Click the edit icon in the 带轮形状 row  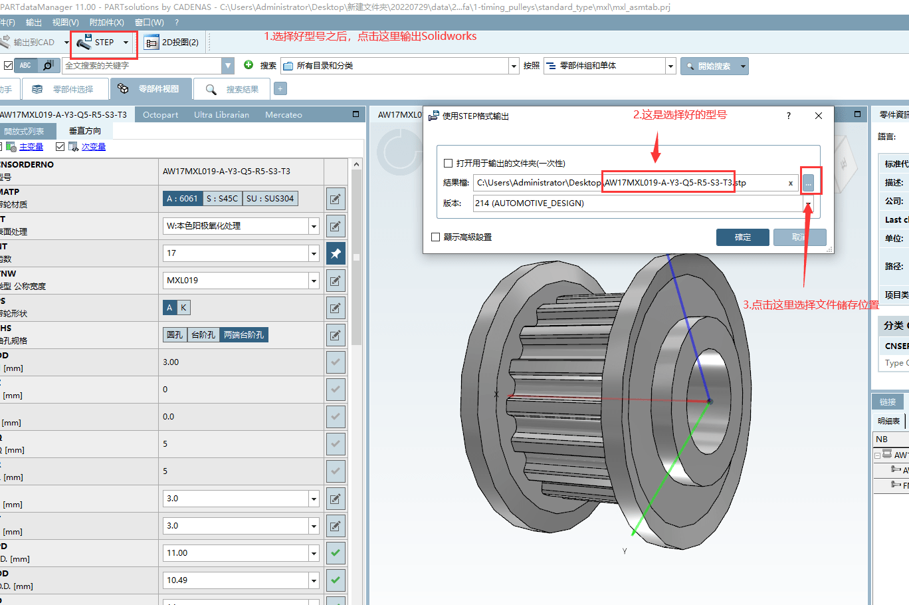pos(336,308)
